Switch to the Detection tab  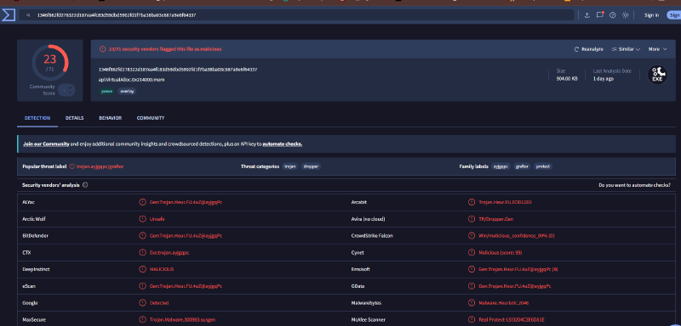pos(37,118)
